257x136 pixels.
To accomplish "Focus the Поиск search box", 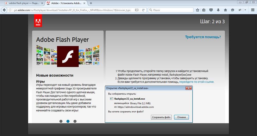I will click(171, 10).
